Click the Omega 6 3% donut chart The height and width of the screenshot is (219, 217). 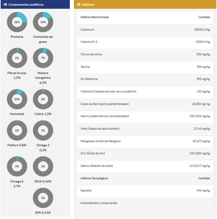(17, 167)
